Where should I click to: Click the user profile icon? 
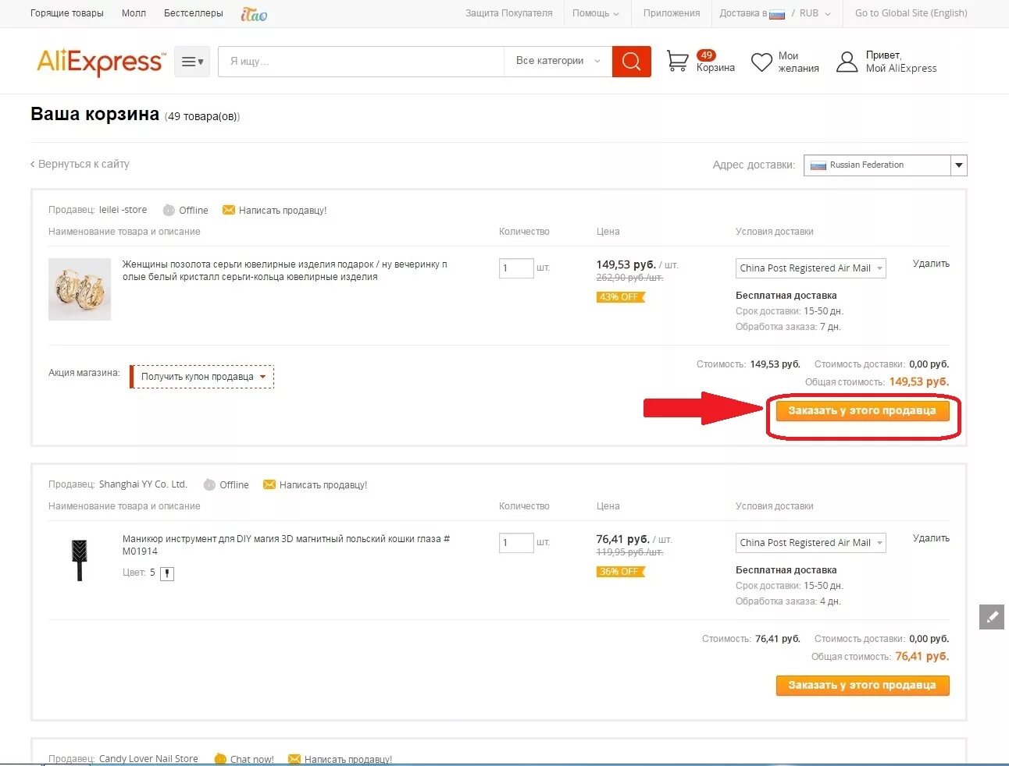[847, 62]
